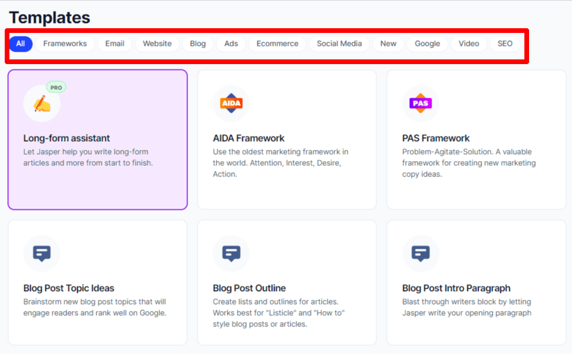This screenshot has height=354, width=572.
Task: Click the Blog Post Topic Ideas icon
Action: [42, 253]
